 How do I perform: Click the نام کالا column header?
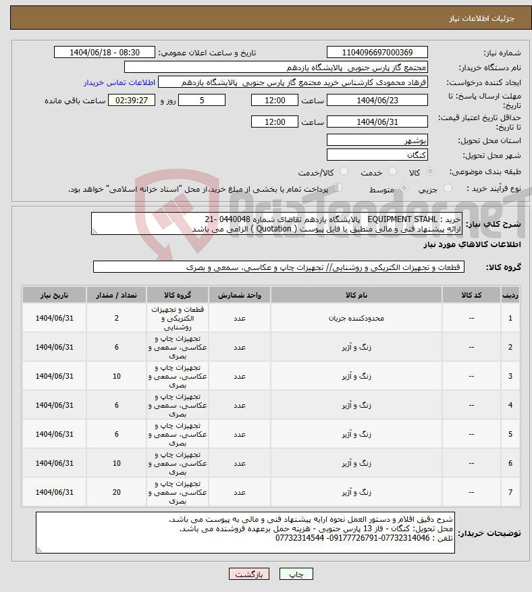(356, 295)
